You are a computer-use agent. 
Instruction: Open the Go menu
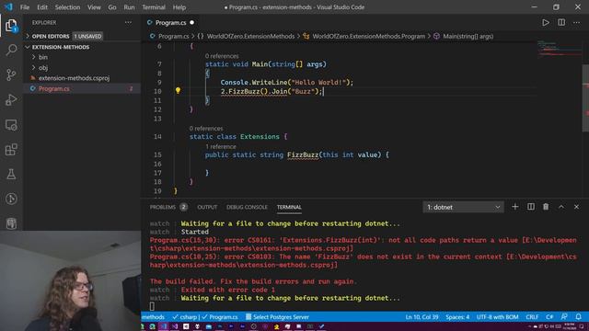point(112,7)
